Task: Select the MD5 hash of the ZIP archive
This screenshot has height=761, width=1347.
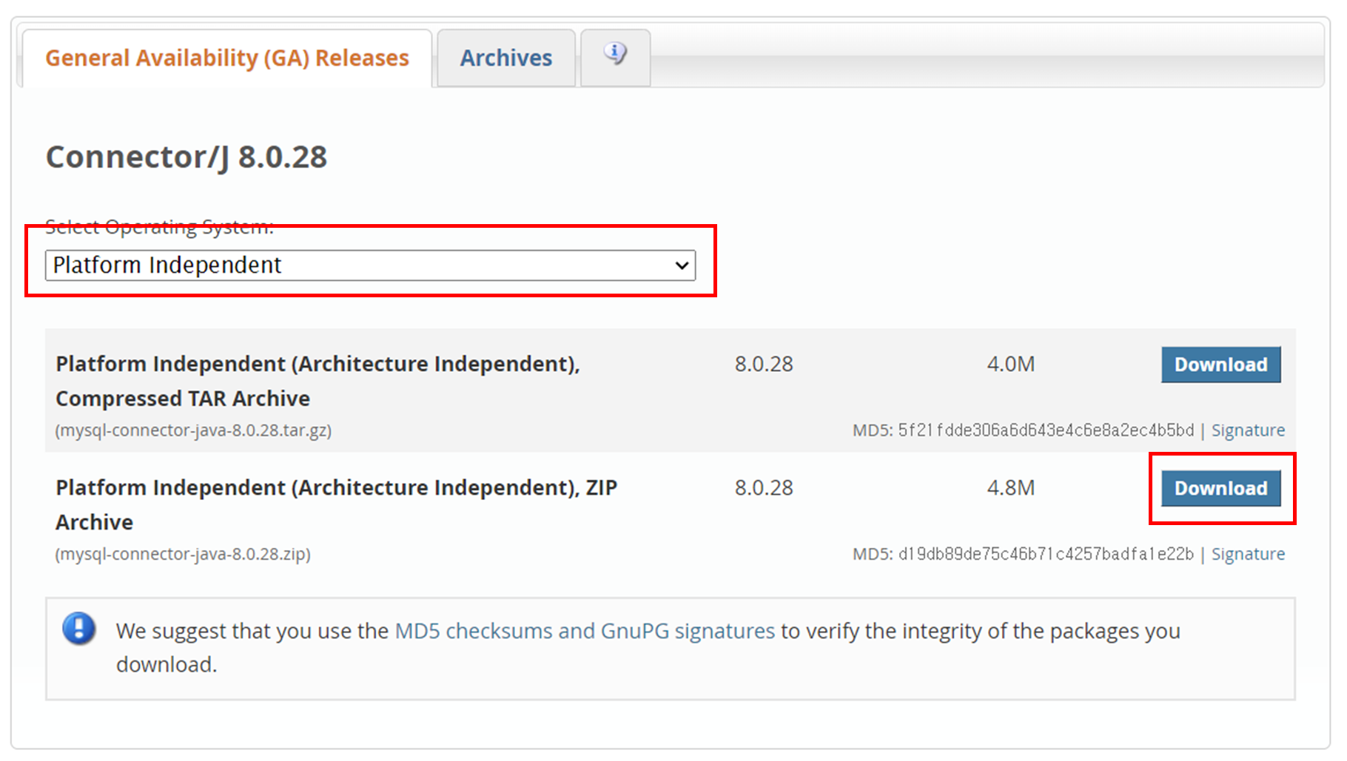Action: point(1046,554)
